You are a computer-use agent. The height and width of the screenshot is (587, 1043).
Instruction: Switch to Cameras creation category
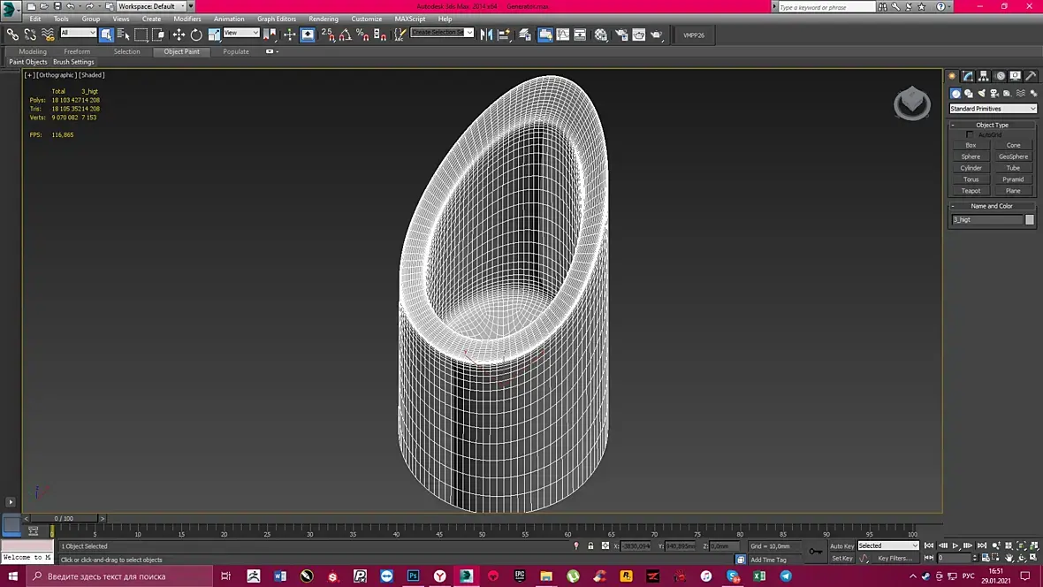click(994, 94)
